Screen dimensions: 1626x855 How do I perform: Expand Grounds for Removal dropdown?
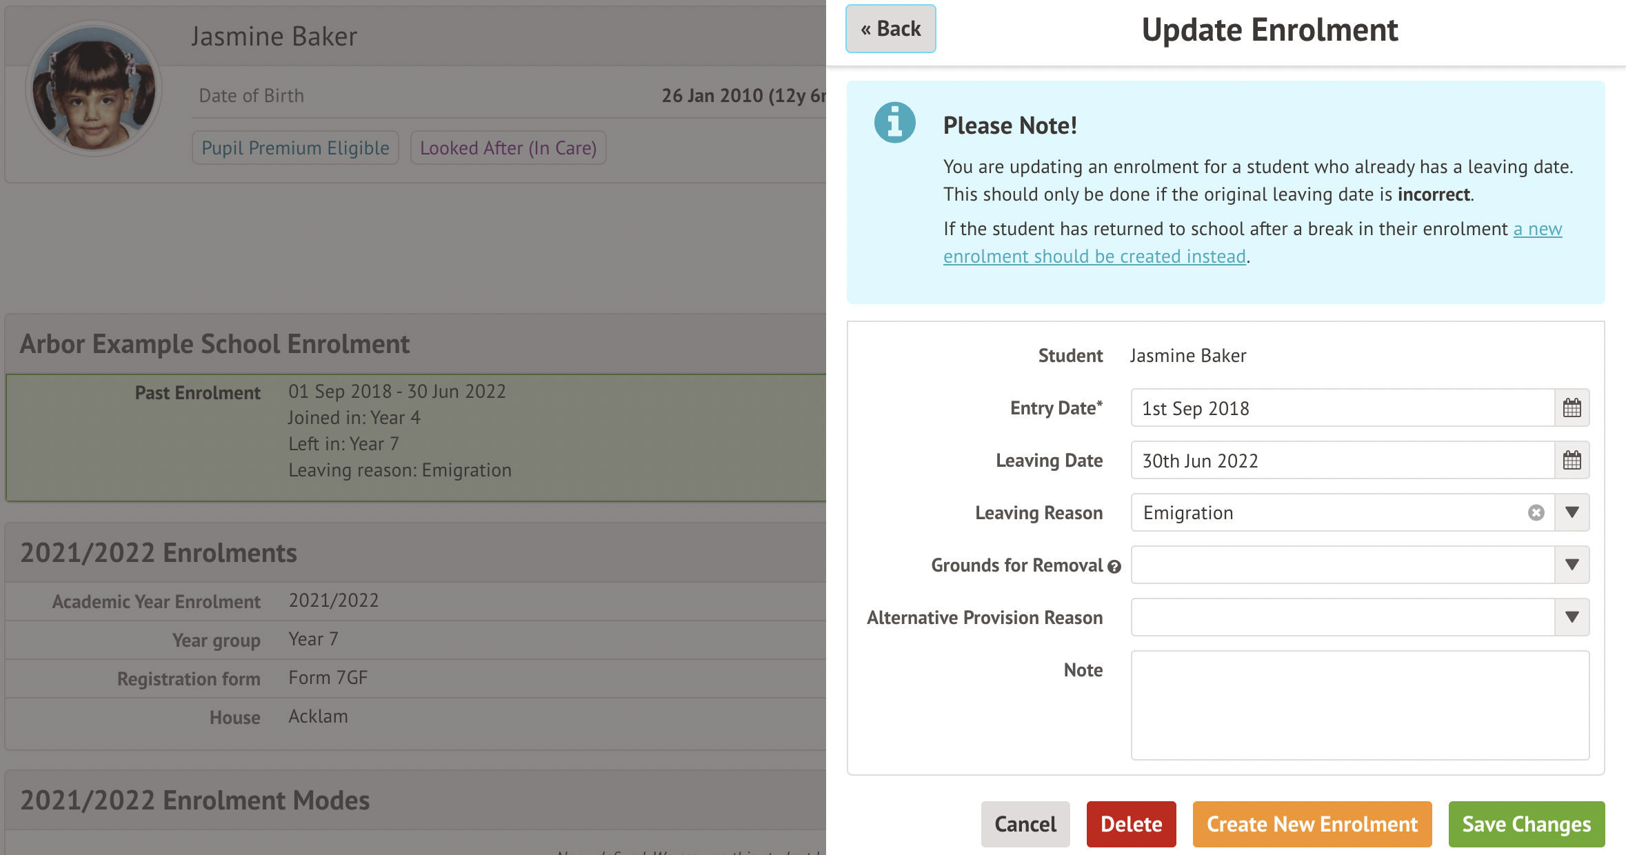click(1572, 565)
